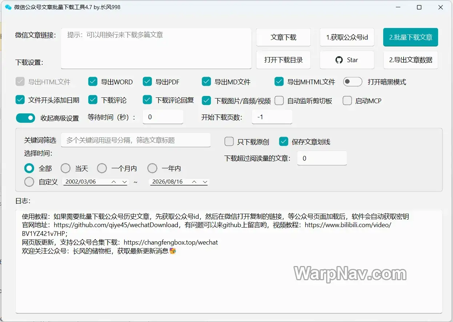
Task: Uncheck 下载图片/音频/视频 checkbox
Action: [207, 101]
